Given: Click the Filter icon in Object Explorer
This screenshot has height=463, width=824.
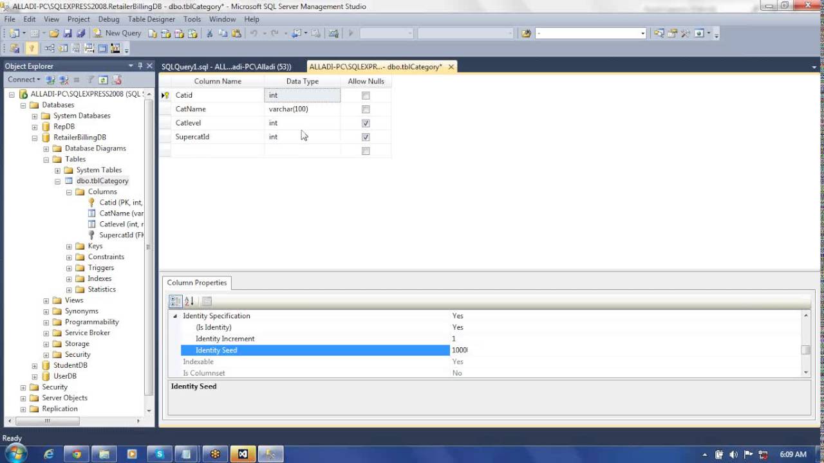Looking at the screenshot, I should click(x=90, y=80).
